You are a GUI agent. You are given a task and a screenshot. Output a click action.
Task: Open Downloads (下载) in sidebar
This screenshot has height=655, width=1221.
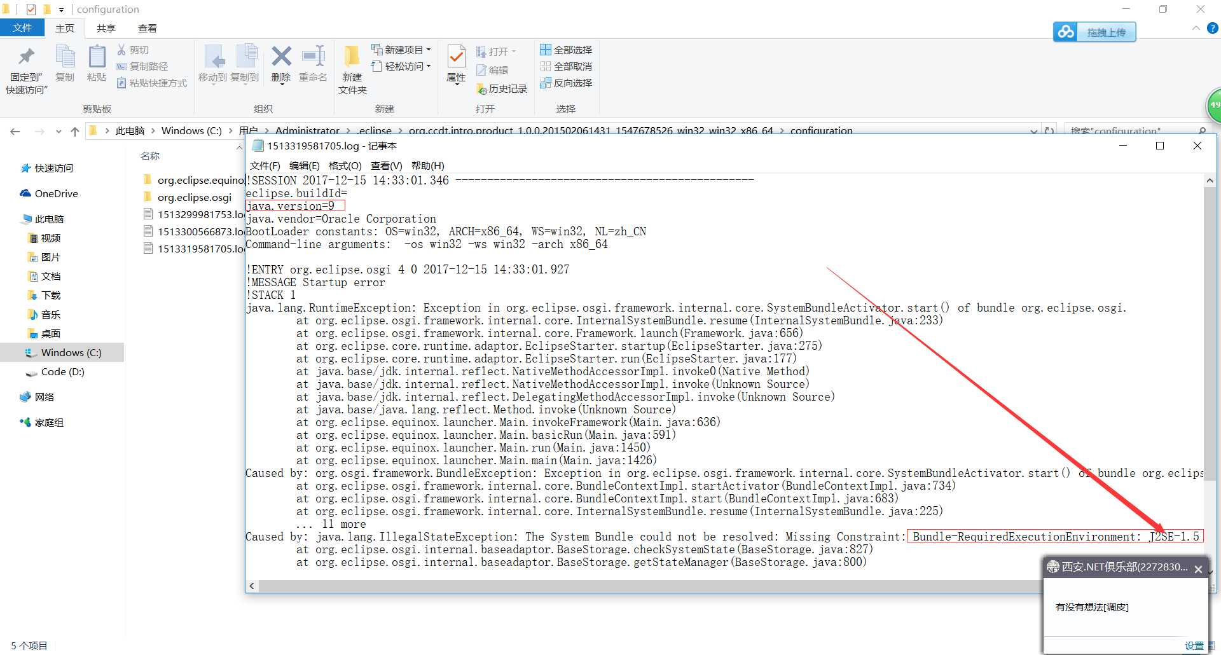point(44,295)
